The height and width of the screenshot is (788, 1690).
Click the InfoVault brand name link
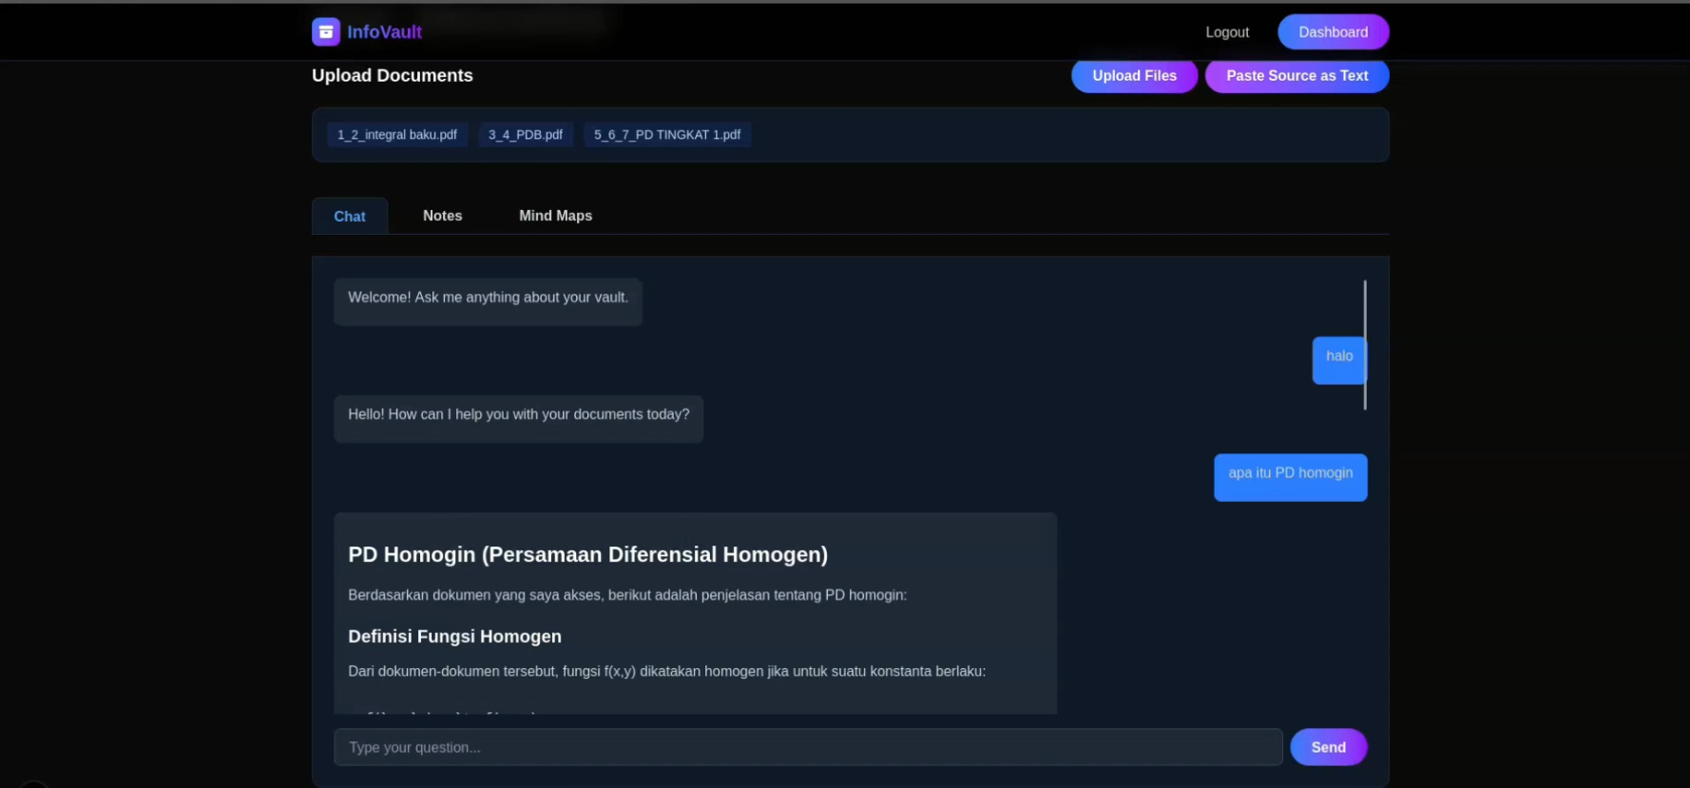tap(384, 32)
